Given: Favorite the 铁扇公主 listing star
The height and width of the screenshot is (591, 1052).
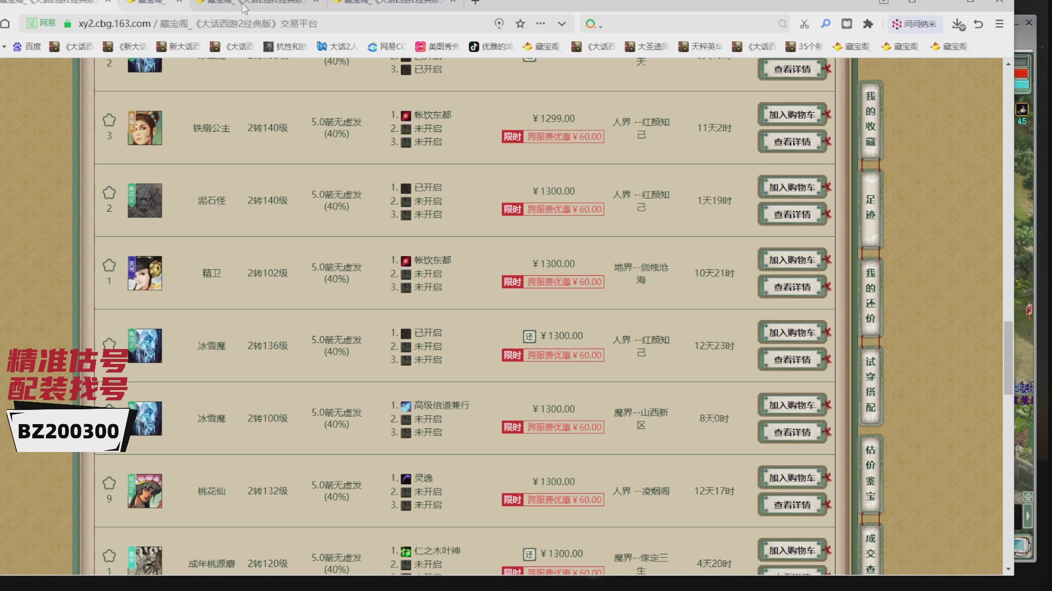Looking at the screenshot, I should [x=109, y=120].
